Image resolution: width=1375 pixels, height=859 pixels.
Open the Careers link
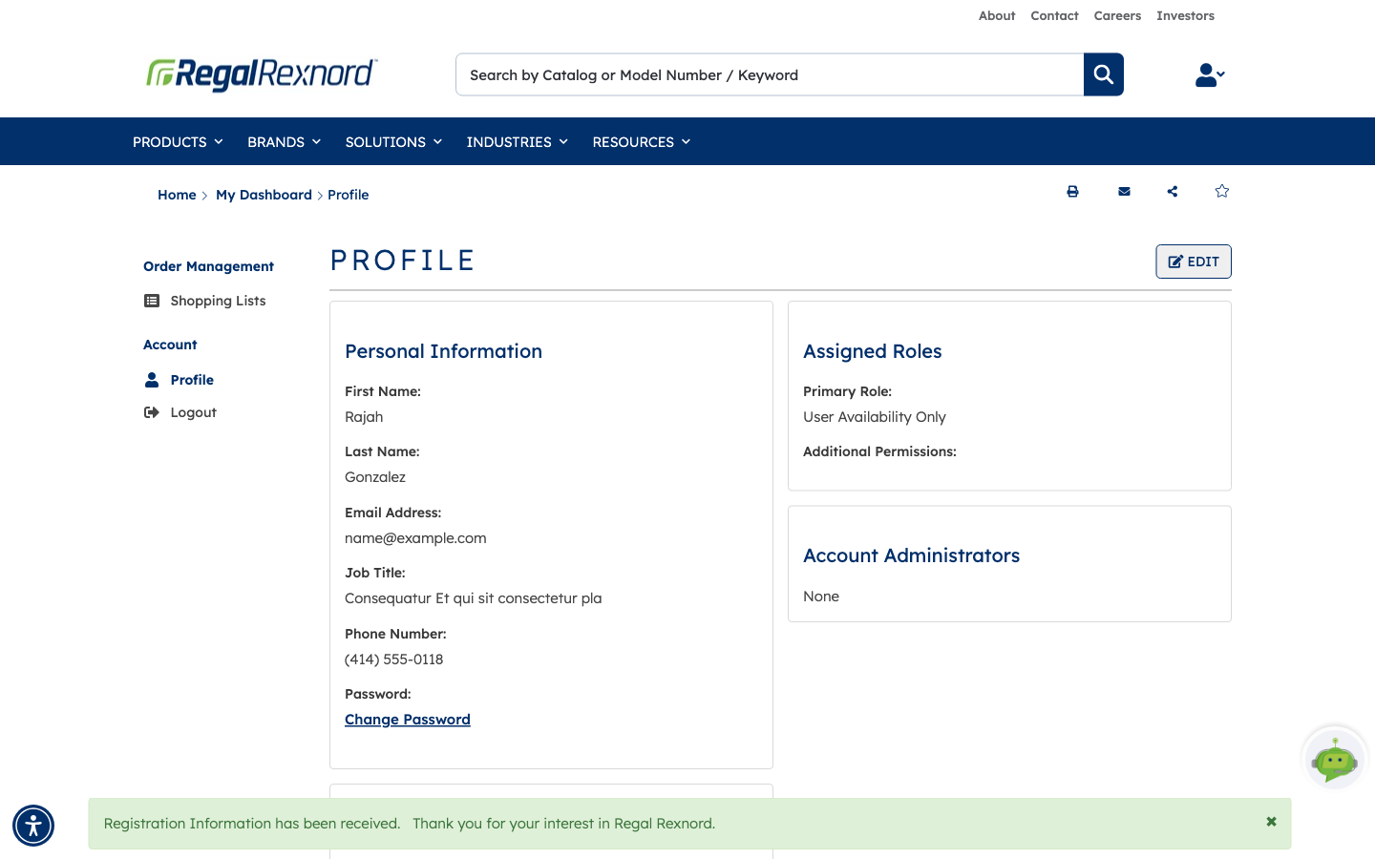1117,16
